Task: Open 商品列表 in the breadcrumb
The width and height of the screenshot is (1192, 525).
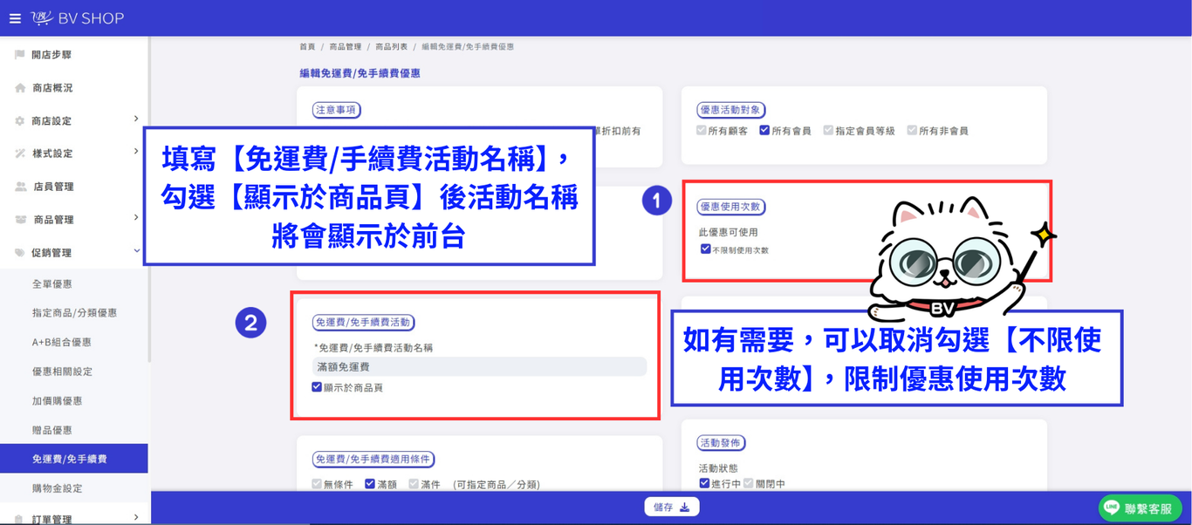Action: 392,47
